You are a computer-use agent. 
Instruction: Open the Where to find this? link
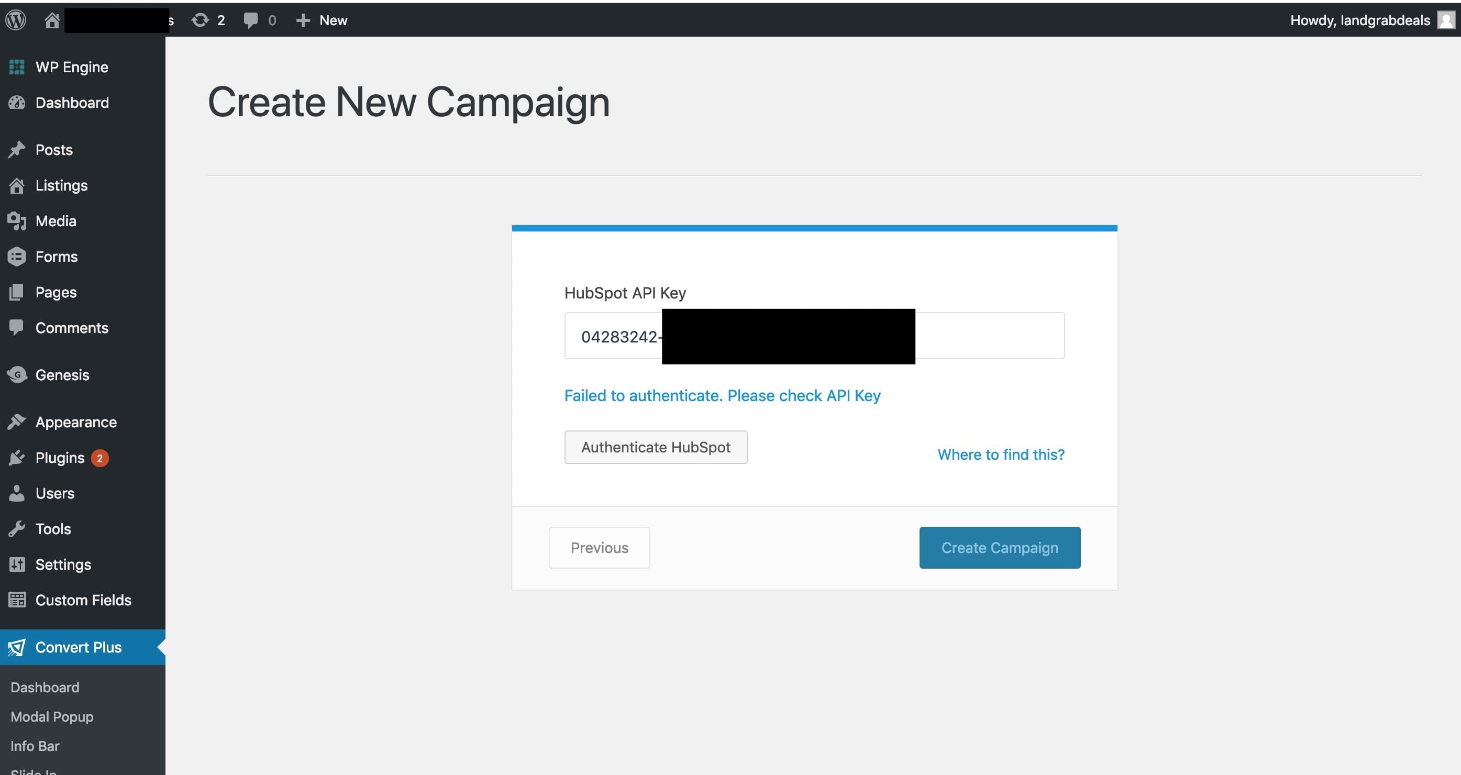[1001, 455]
